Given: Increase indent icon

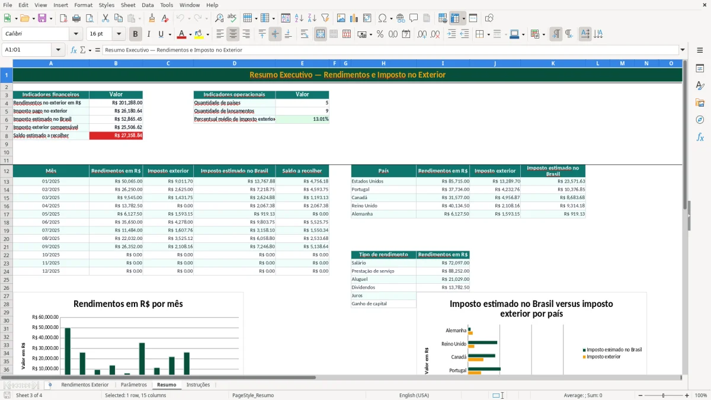Looking at the screenshot, I should coord(451,34).
